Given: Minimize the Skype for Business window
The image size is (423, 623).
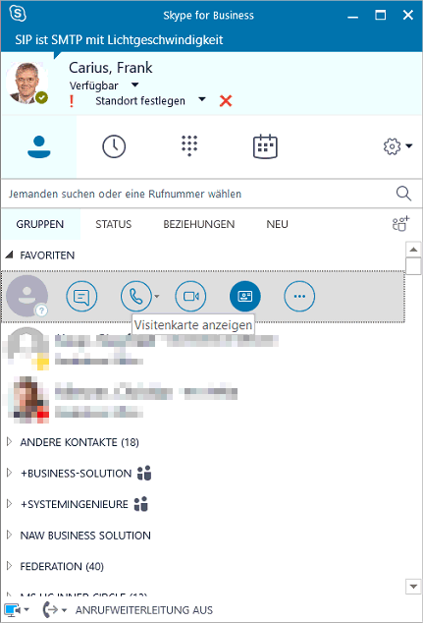Looking at the screenshot, I should point(352,16).
